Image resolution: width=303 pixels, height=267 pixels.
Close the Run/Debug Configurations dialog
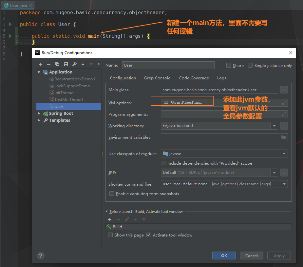click(291, 52)
